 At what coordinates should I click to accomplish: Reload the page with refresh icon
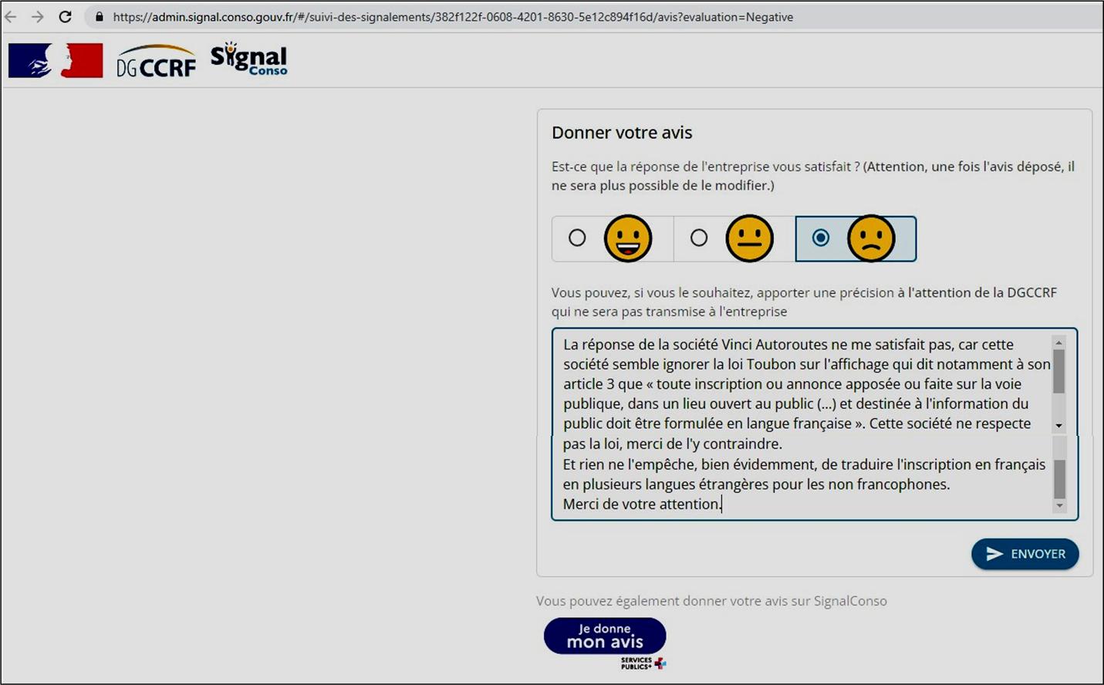click(66, 16)
